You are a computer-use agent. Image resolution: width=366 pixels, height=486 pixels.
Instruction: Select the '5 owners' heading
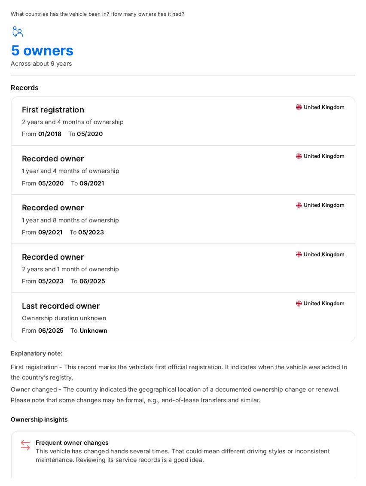(42, 51)
